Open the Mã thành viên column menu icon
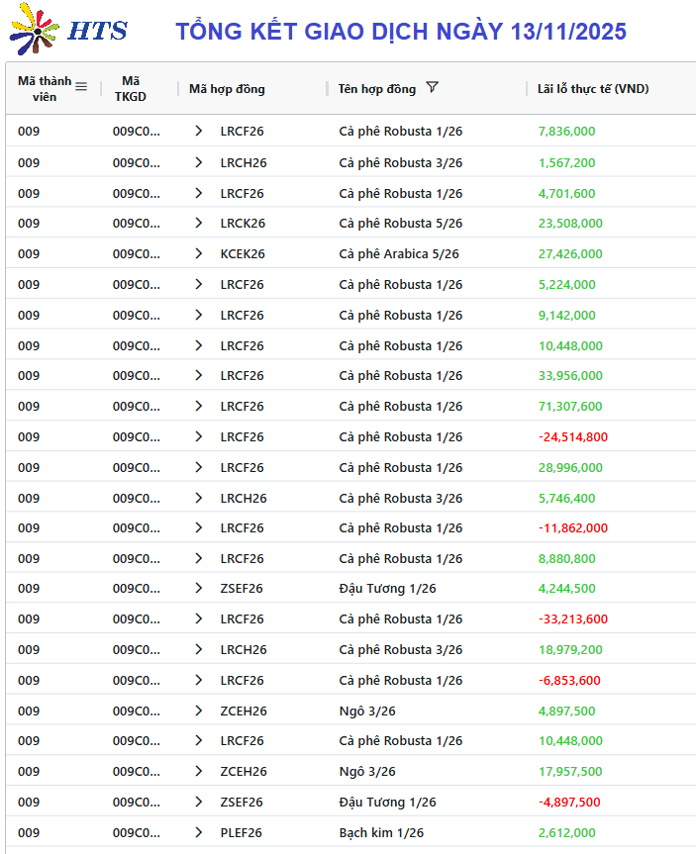Viewport: 696px width, 854px height. [81, 87]
